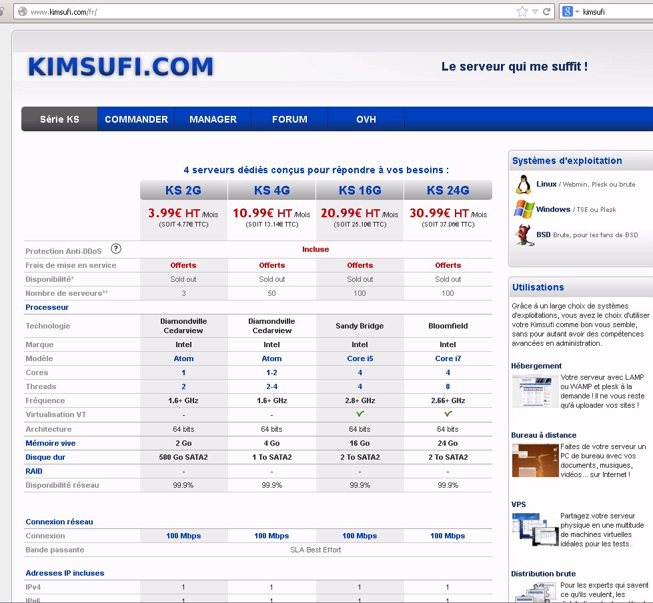The height and width of the screenshot is (603, 653).
Task: Click the Hébergement thumbnail image
Action: coord(535,391)
